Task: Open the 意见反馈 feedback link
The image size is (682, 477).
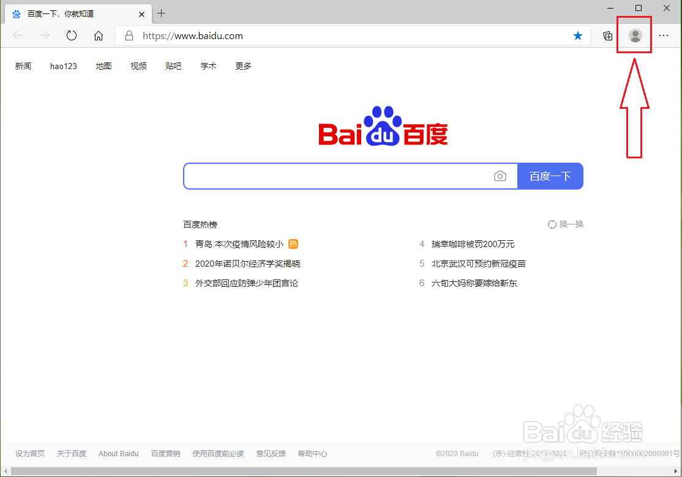Action: tap(271, 453)
